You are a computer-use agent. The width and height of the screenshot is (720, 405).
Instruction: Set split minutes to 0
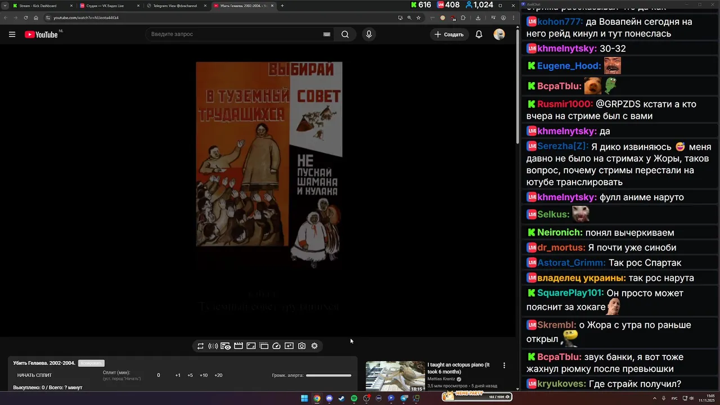tap(159, 375)
